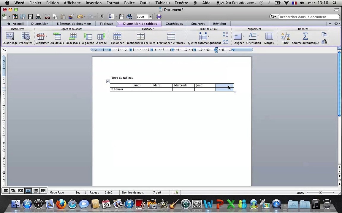Open the sidebar view dropdown

tap(116, 17)
